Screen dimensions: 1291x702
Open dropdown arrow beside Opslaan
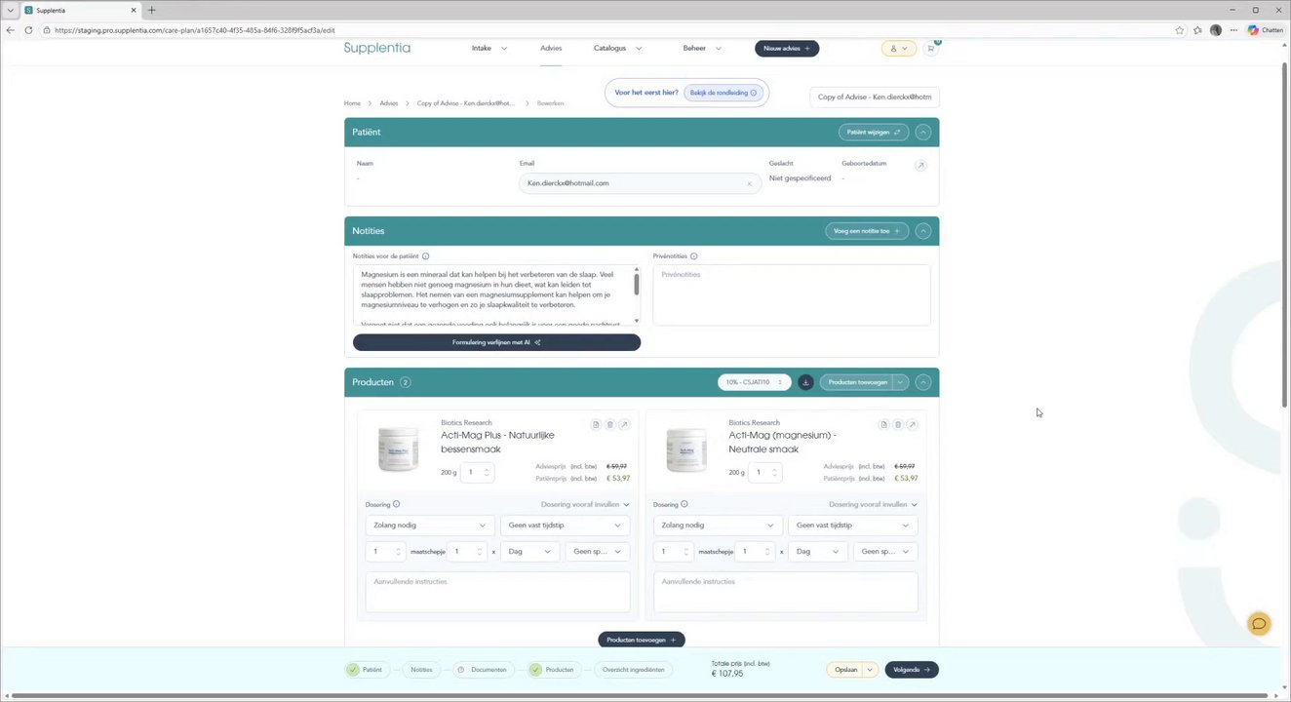(870, 670)
